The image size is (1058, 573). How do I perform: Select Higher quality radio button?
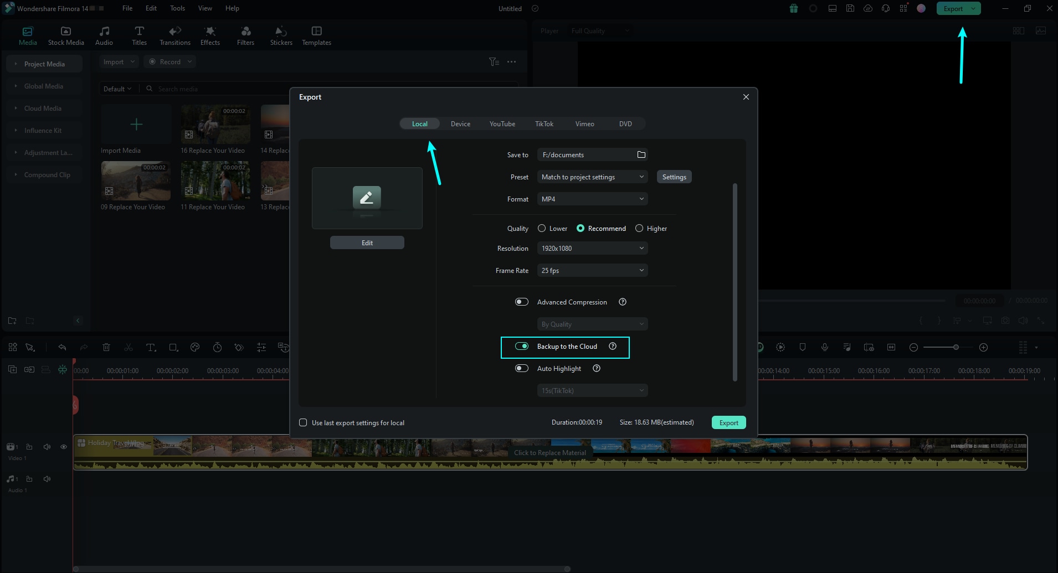639,228
